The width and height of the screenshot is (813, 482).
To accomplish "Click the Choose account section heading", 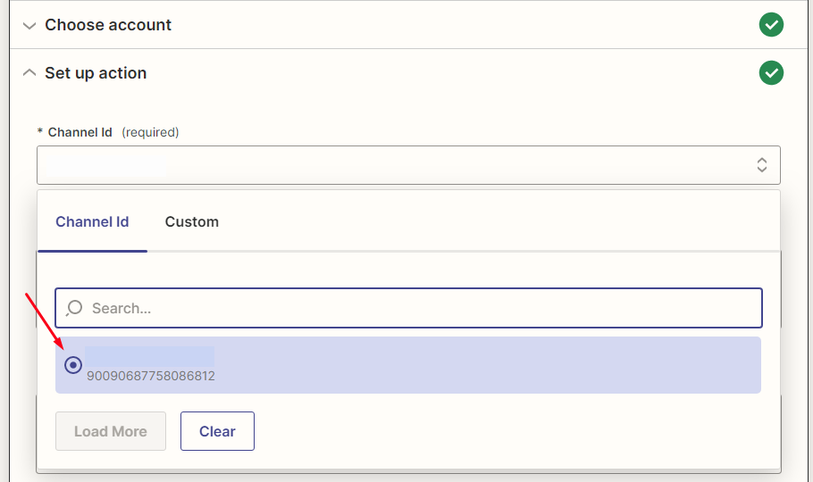I will click(108, 25).
